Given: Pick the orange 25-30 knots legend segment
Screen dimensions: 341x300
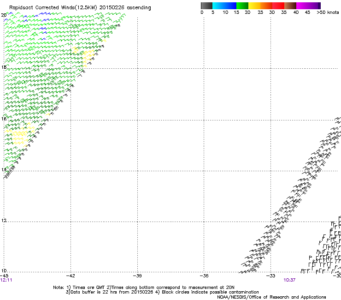Looking at the screenshot, I should (266, 6).
